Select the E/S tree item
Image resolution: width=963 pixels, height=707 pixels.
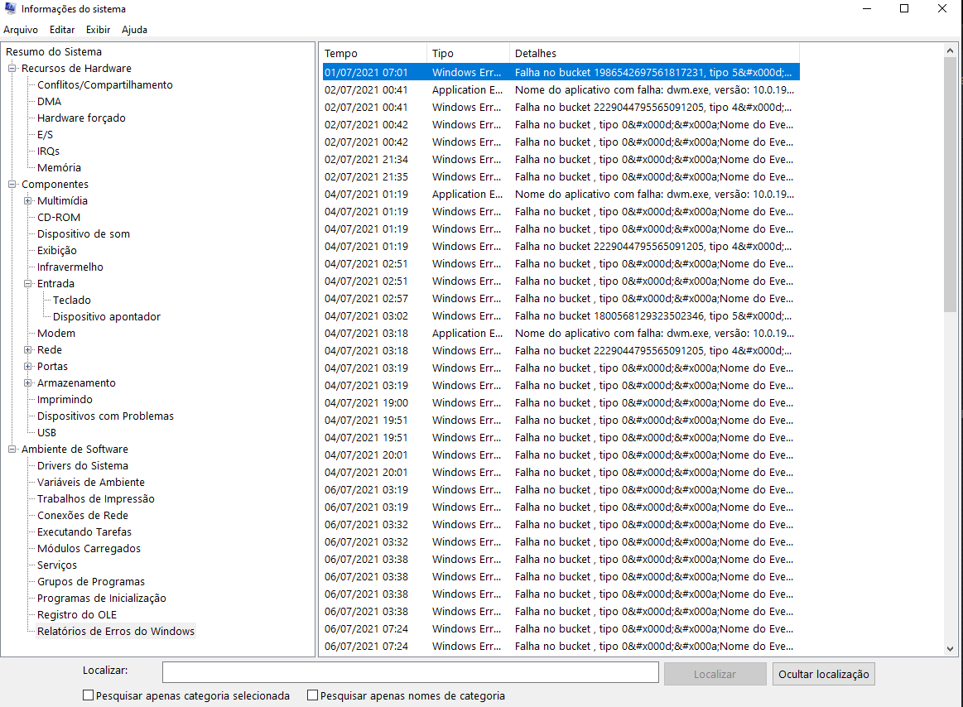pyautogui.click(x=45, y=134)
